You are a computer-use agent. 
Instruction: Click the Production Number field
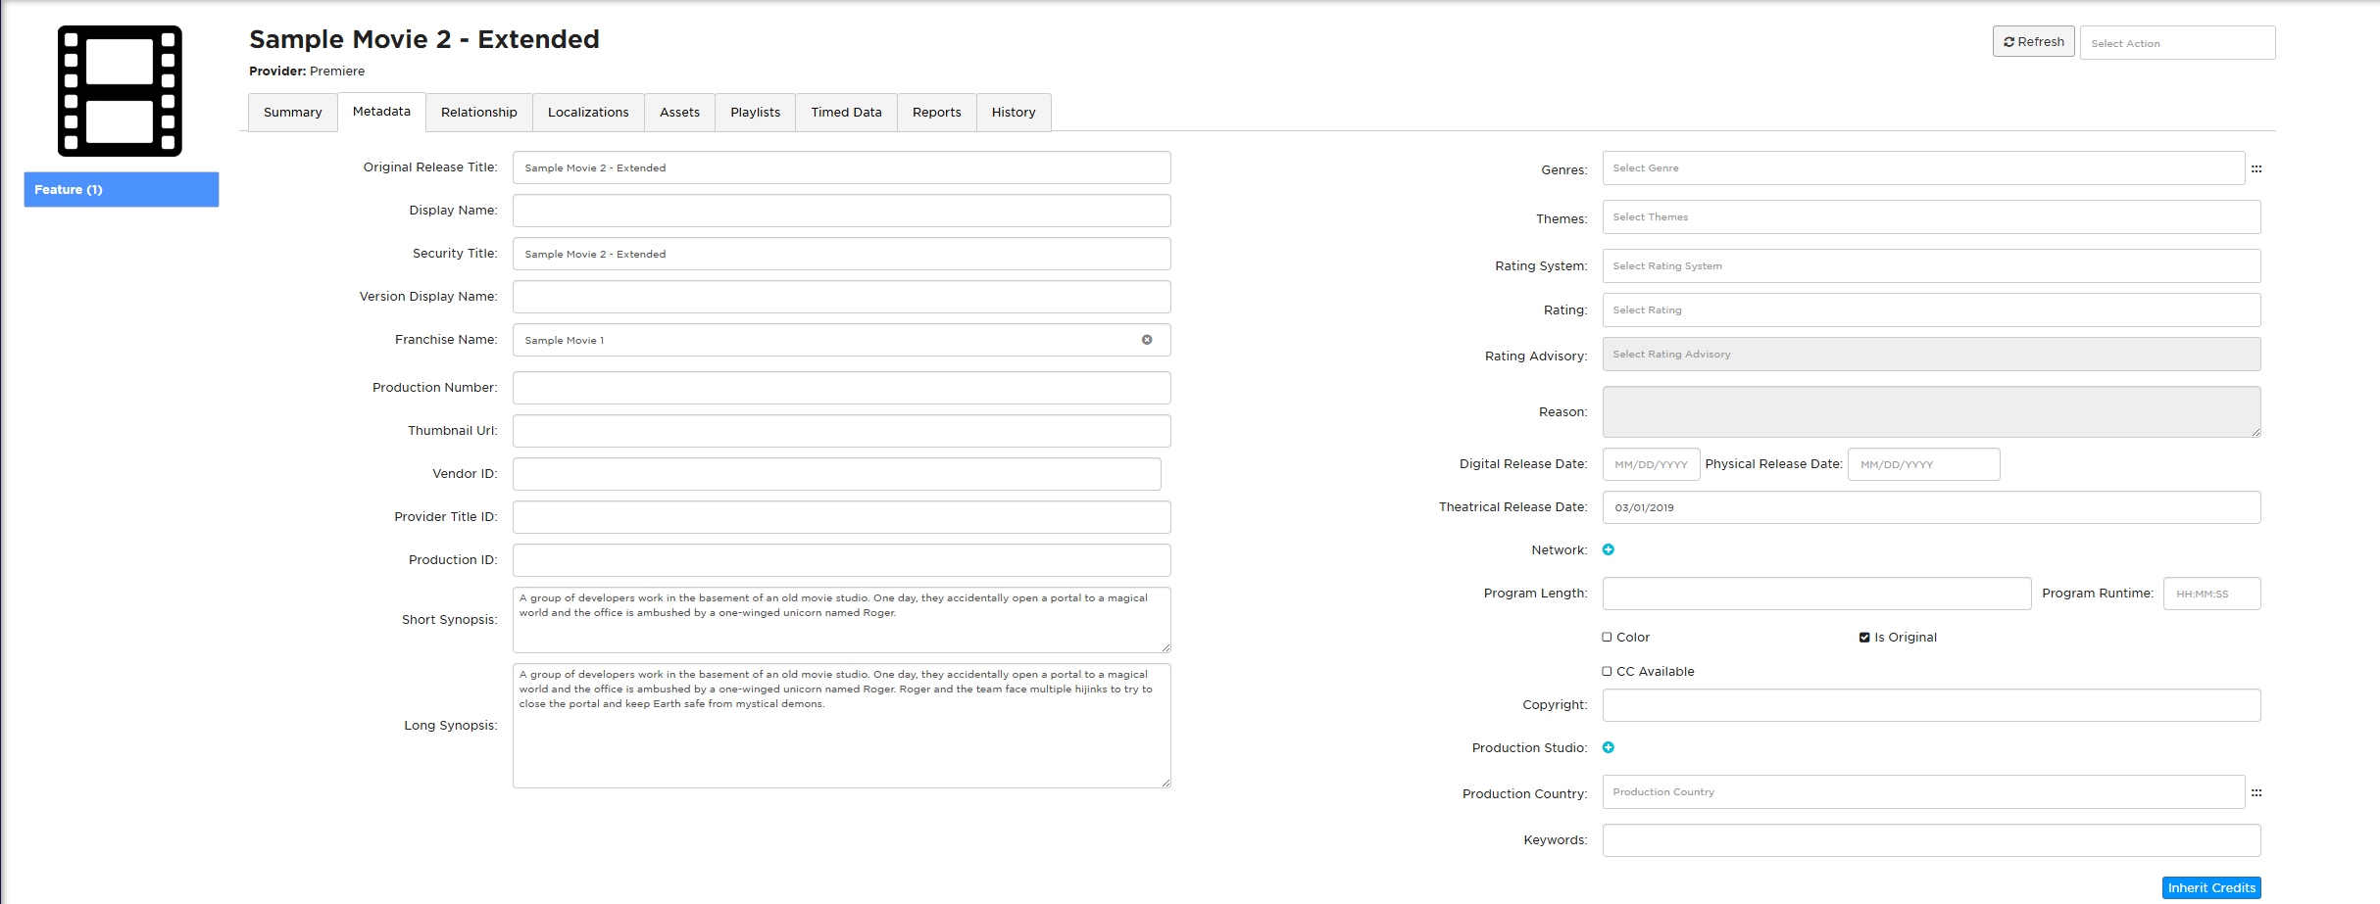(841, 388)
